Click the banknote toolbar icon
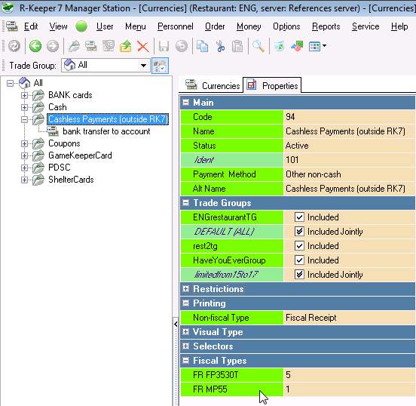 109,46
